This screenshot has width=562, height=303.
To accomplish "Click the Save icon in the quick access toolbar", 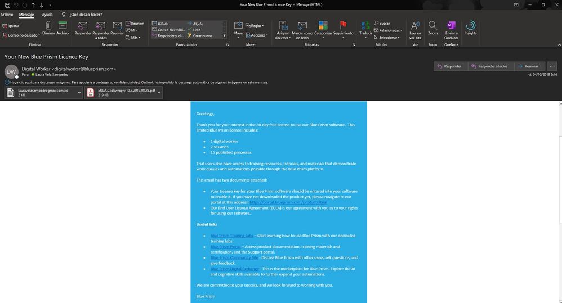I will click(x=7, y=5).
